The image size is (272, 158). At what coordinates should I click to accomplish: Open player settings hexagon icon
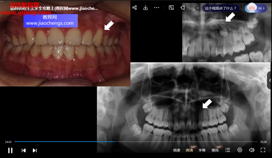[240, 150]
